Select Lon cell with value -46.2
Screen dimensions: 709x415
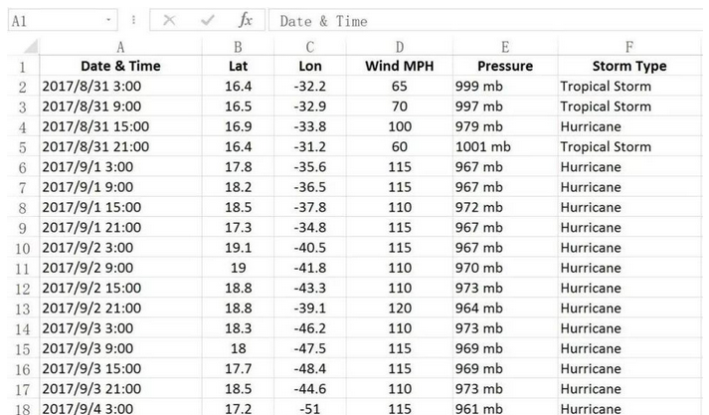point(309,328)
